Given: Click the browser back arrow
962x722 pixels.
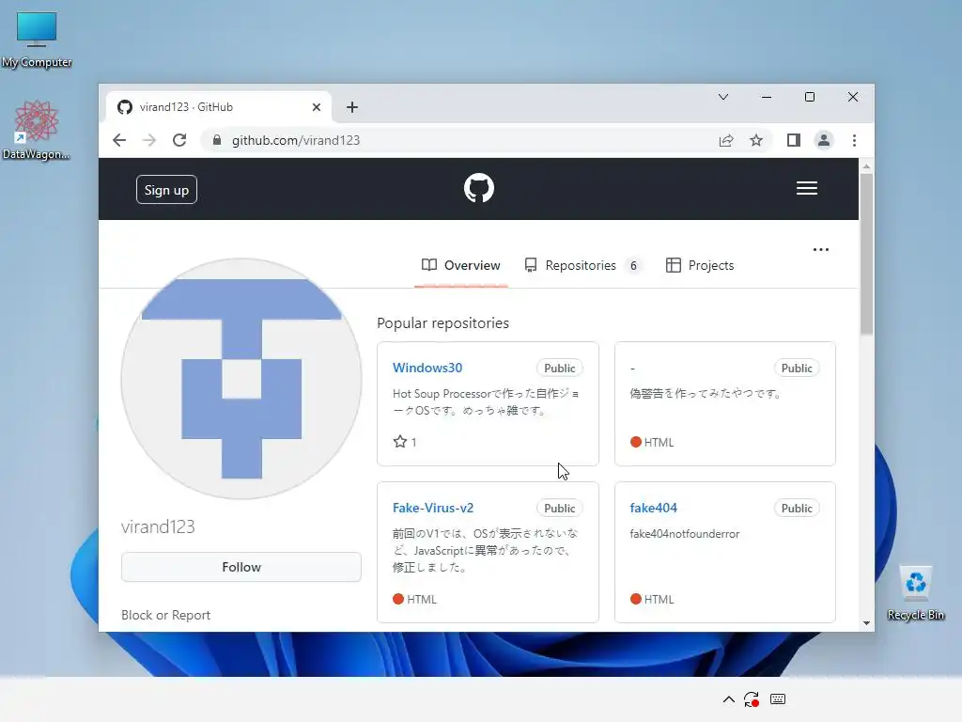Looking at the screenshot, I should click(119, 141).
